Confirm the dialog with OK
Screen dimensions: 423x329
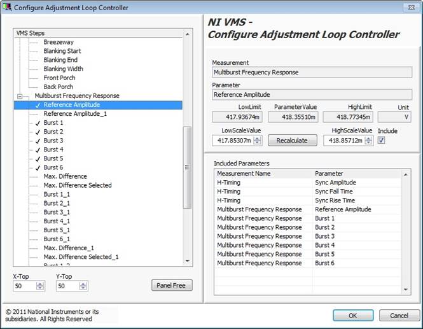353,315
